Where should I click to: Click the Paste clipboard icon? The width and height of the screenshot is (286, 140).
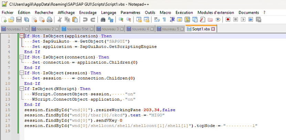point(75,20)
